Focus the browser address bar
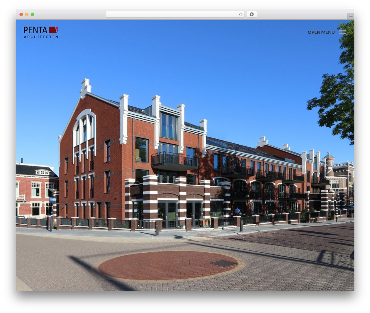 point(175,14)
